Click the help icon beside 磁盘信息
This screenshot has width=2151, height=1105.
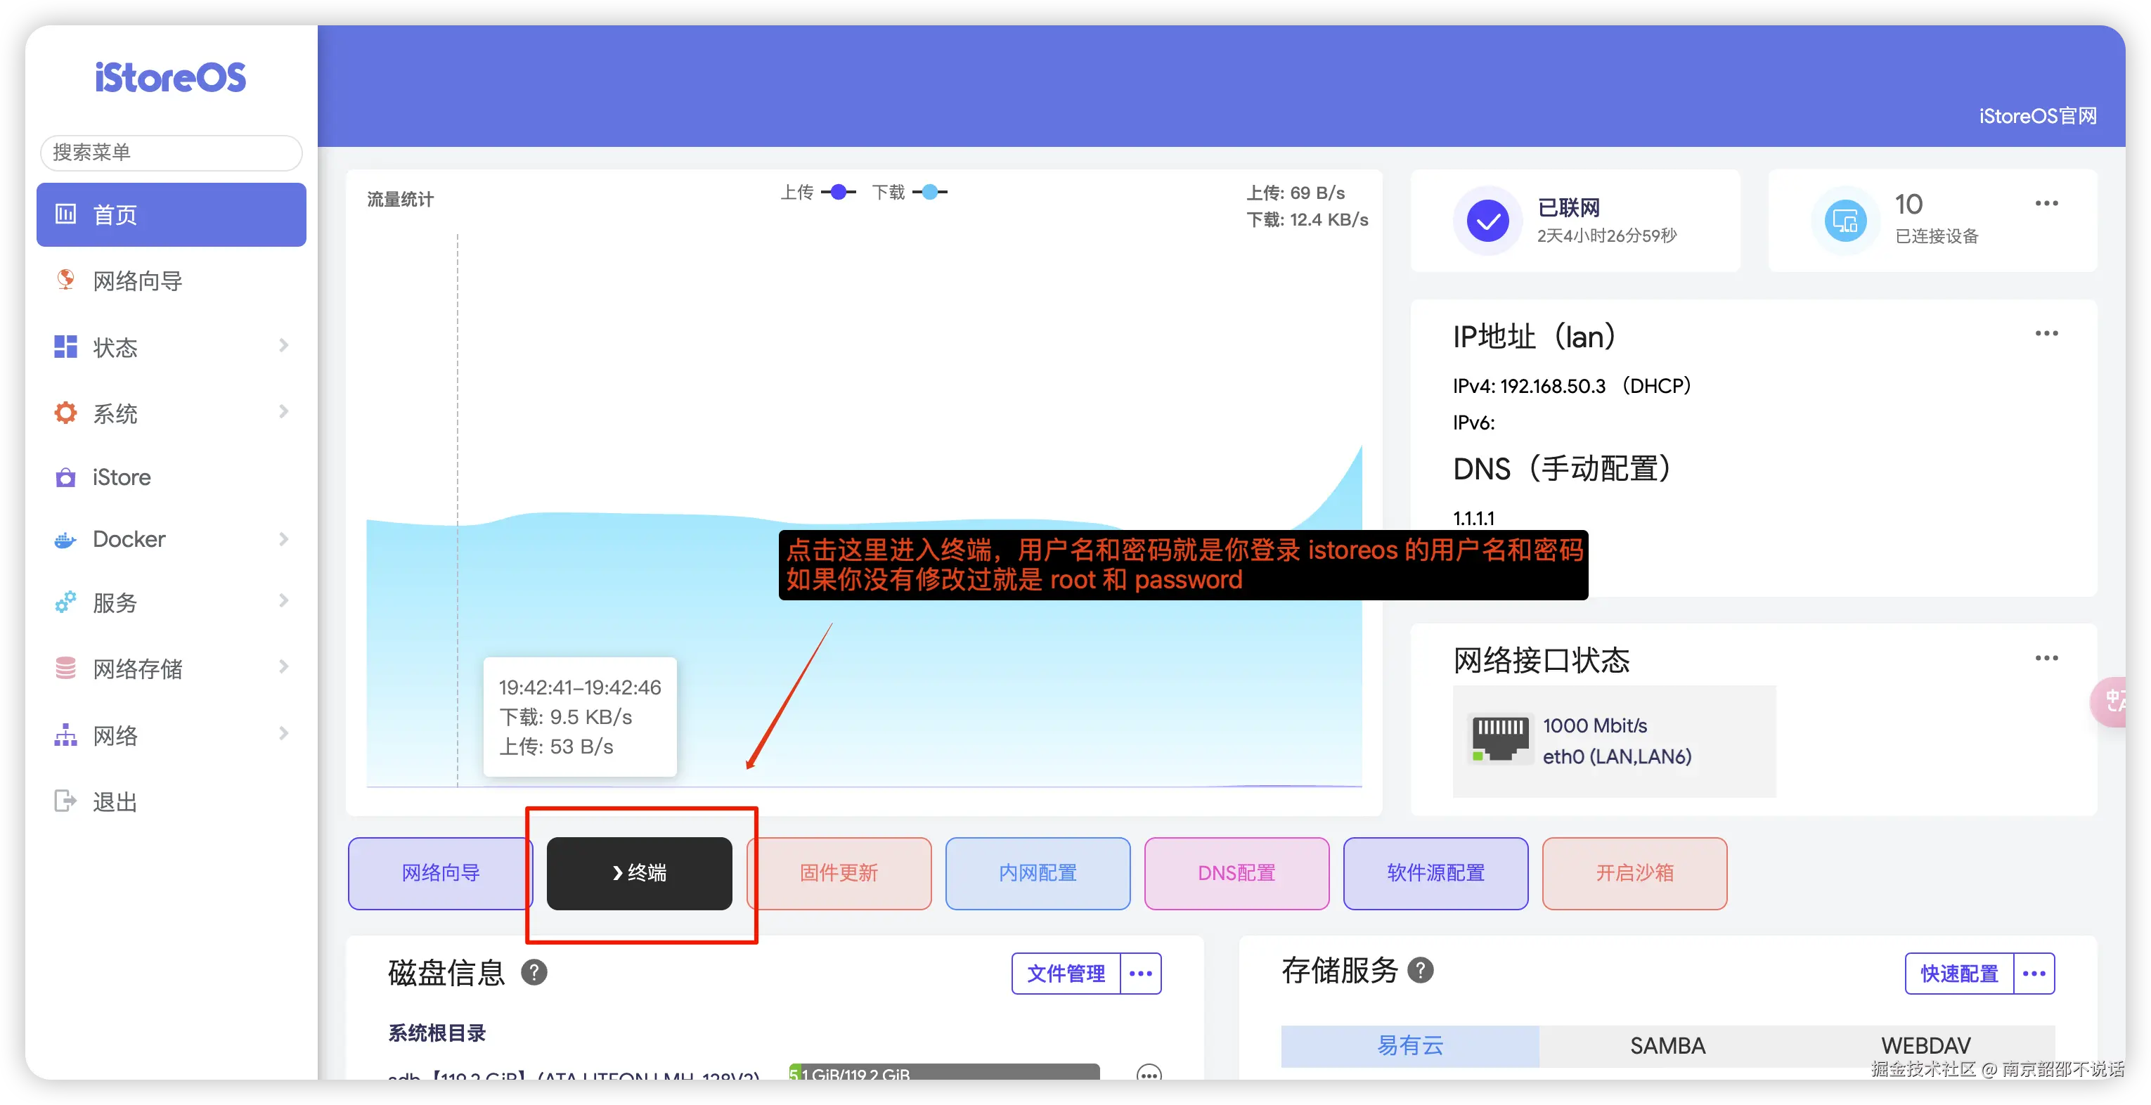pyautogui.click(x=534, y=972)
